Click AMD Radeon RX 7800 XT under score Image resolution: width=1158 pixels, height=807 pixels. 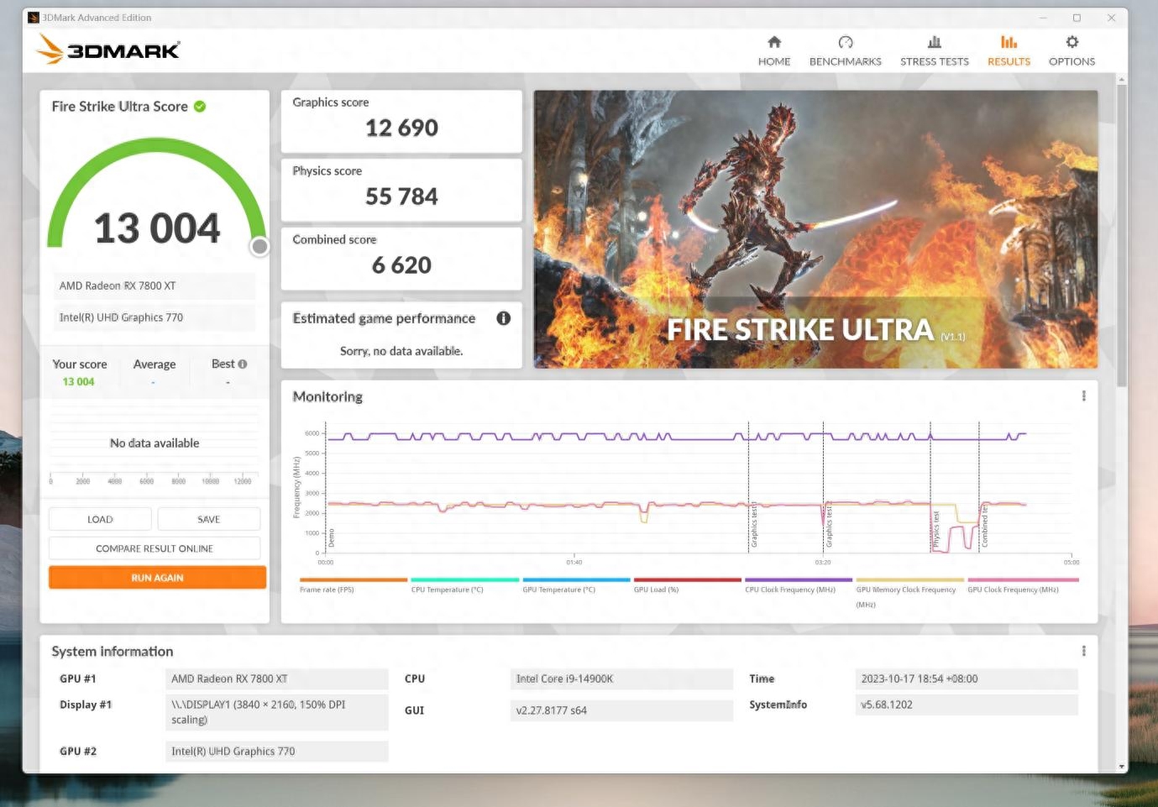(155, 286)
